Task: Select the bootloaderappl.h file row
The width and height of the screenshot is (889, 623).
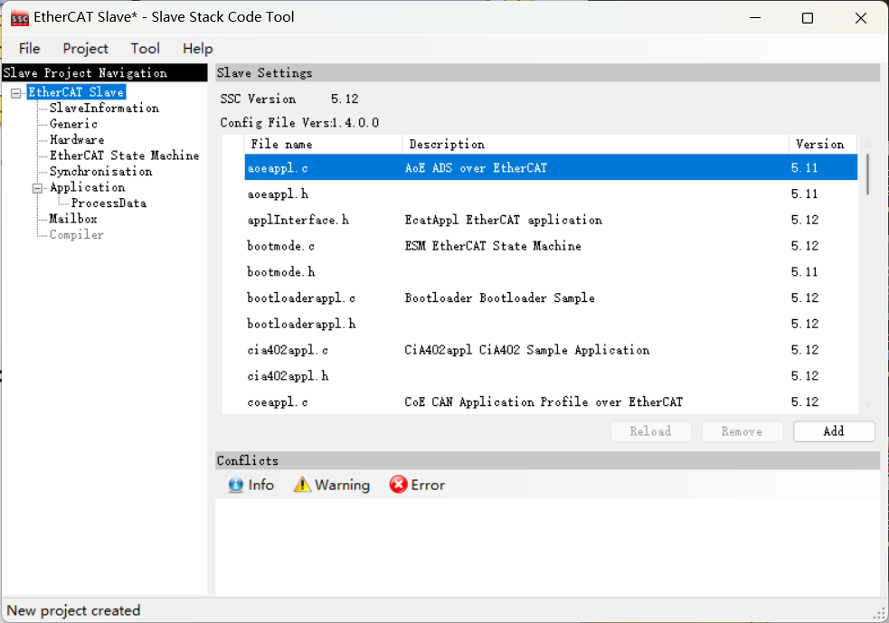Action: (551, 325)
